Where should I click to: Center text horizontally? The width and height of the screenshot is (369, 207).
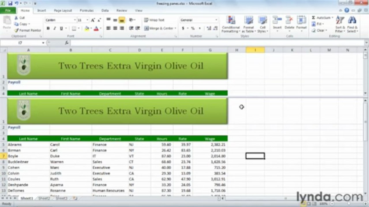click(115, 28)
